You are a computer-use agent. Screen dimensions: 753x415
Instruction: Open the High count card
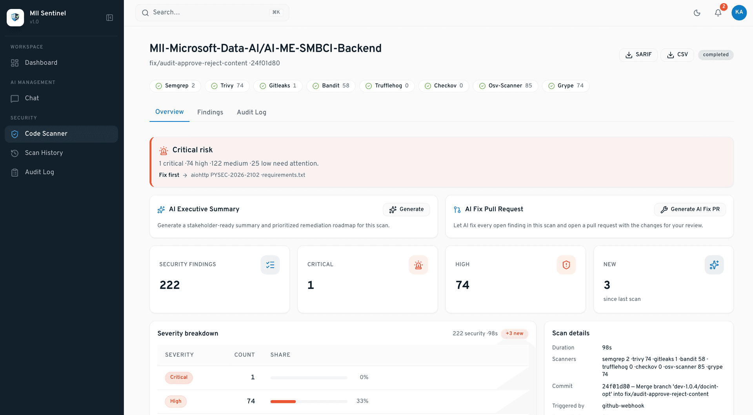[x=516, y=279]
